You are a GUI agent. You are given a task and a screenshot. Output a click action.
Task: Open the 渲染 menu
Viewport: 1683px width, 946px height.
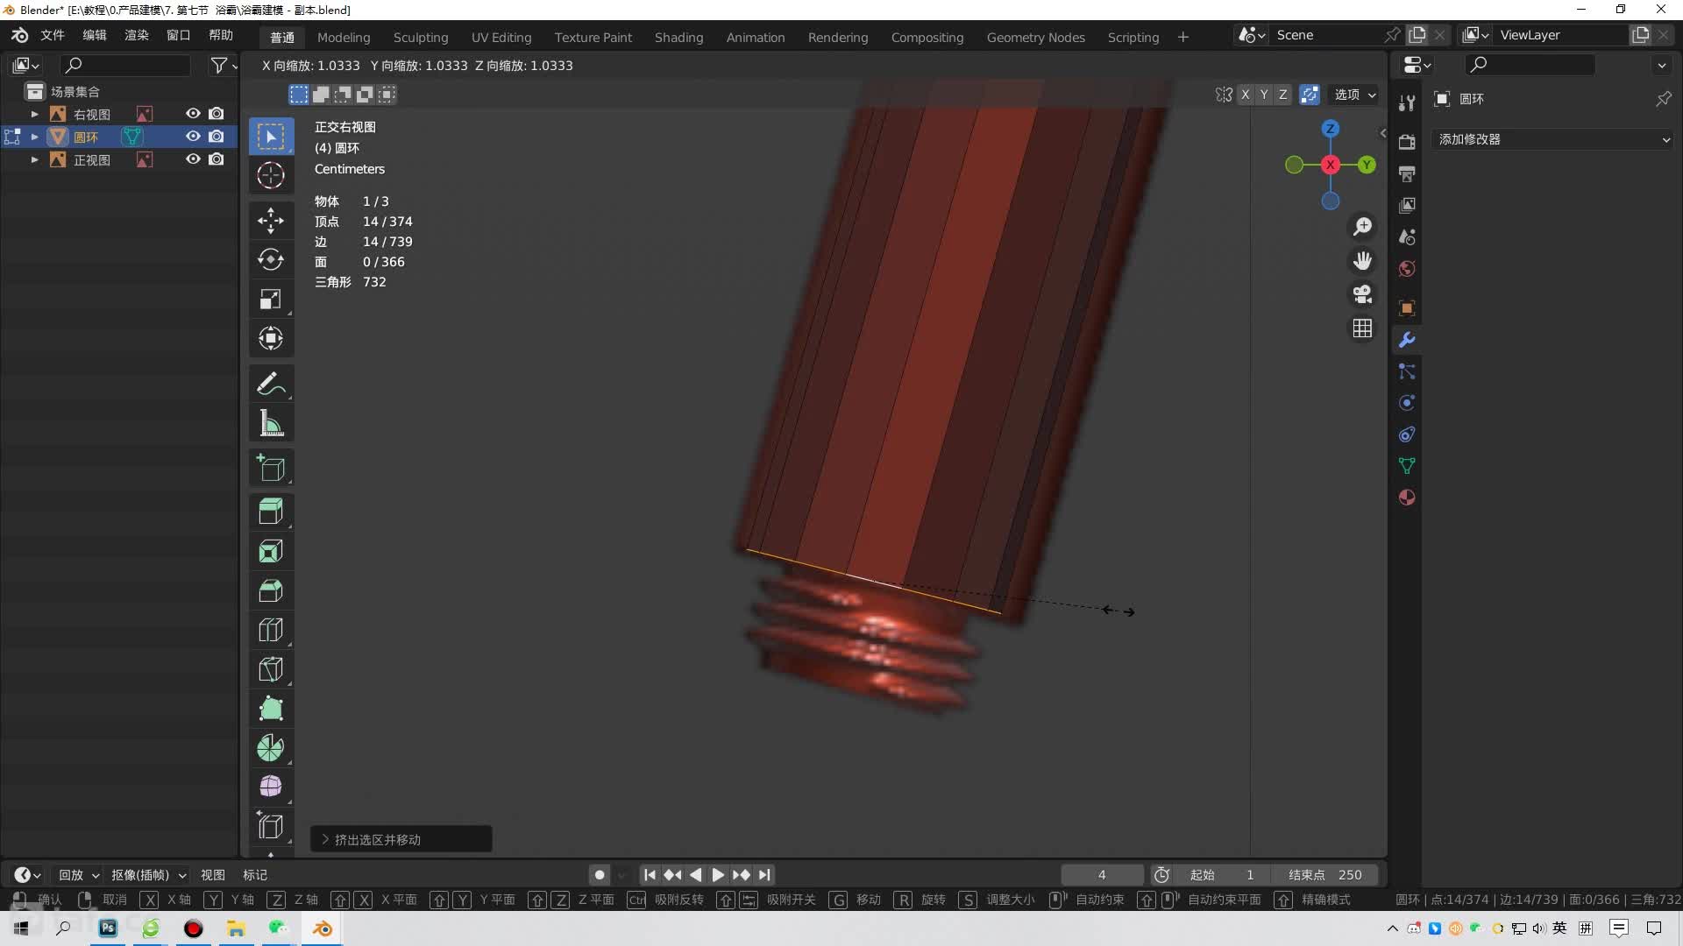coord(137,35)
